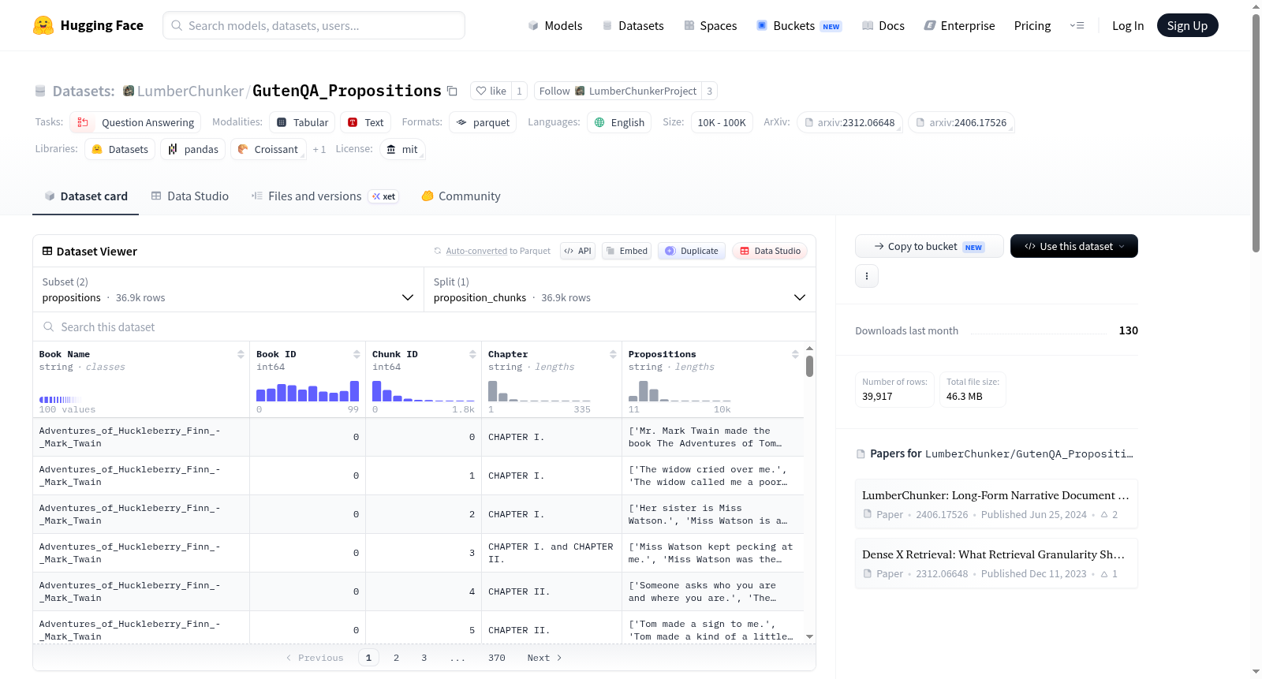Screen dimensions: 1262x679
Task: Open the Pricing nav item
Action: (x=1032, y=26)
